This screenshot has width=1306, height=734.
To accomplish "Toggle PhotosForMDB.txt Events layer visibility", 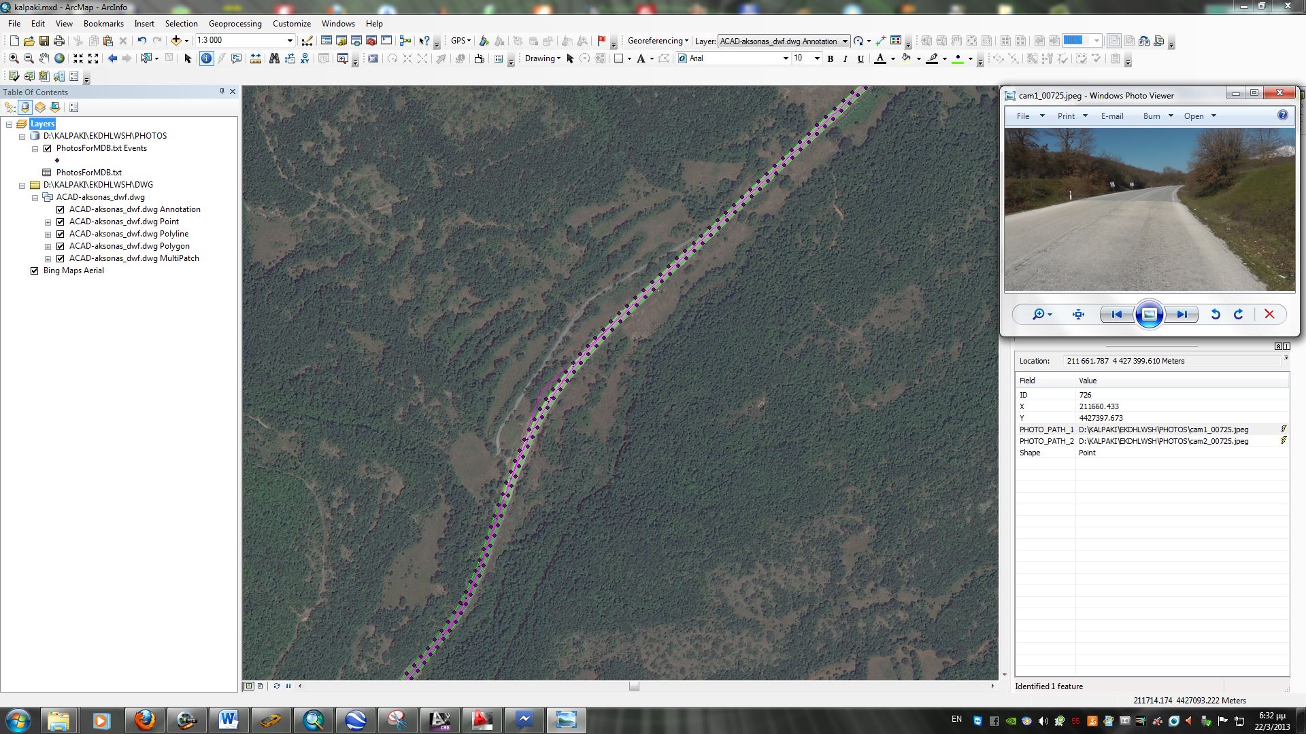I will [x=48, y=148].
